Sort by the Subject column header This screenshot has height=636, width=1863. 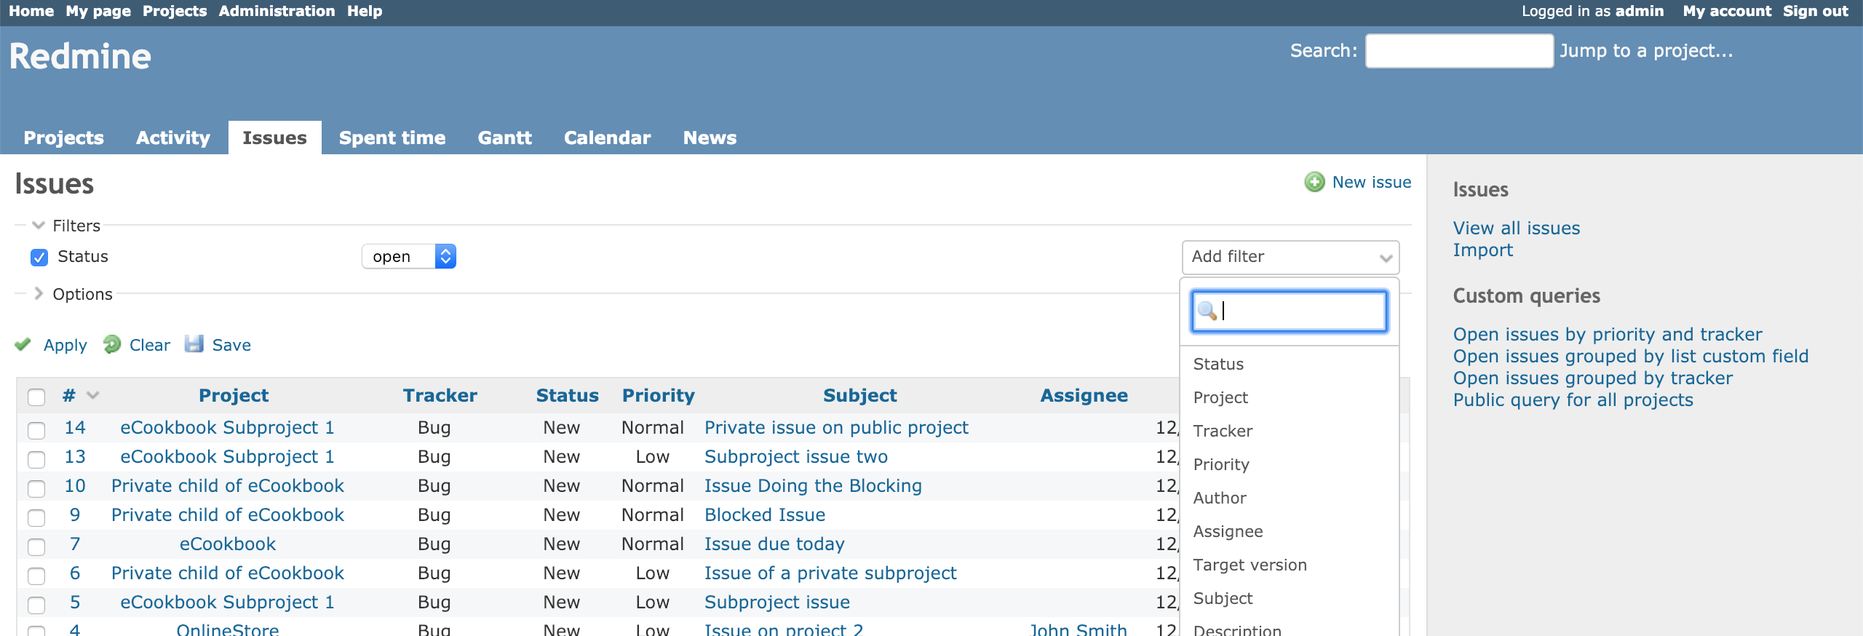[859, 395]
